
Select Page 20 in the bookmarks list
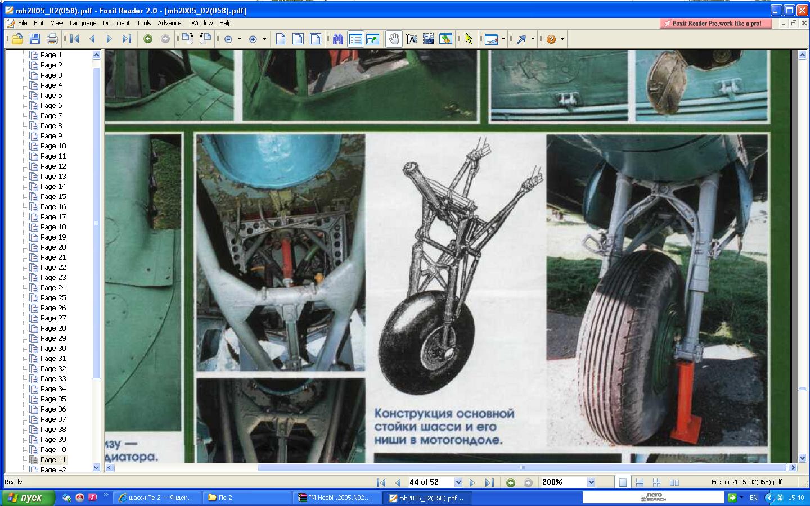[53, 247]
